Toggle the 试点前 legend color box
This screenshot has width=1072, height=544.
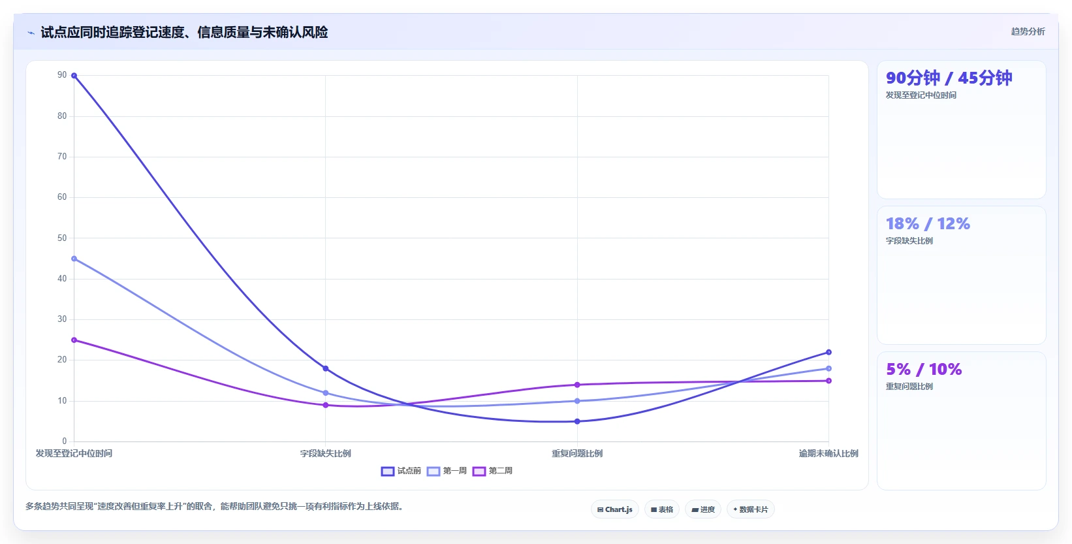click(x=388, y=472)
